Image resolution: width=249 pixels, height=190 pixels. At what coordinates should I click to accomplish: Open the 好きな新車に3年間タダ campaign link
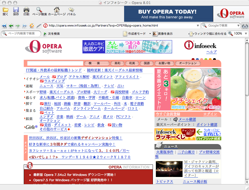tap(72, 144)
